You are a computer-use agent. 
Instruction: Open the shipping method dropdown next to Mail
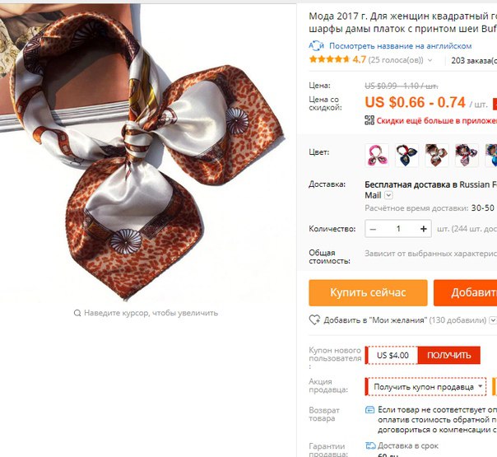pyautogui.click(x=388, y=195)
